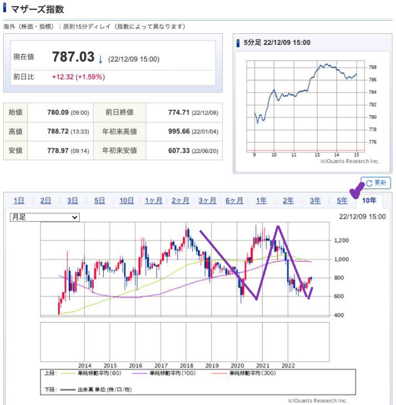Click the 更新 refresh button
396x405 pixels.
pos(375,183)
